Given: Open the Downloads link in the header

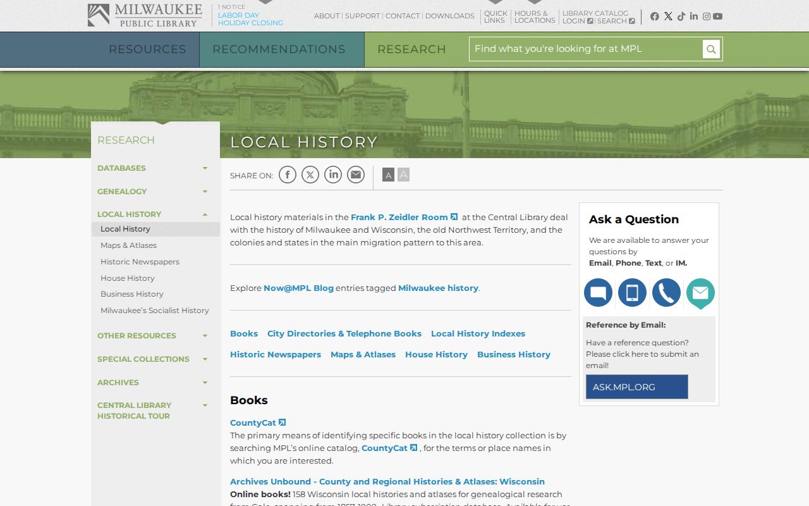Looking at the screenshot, I should (450, 16).
